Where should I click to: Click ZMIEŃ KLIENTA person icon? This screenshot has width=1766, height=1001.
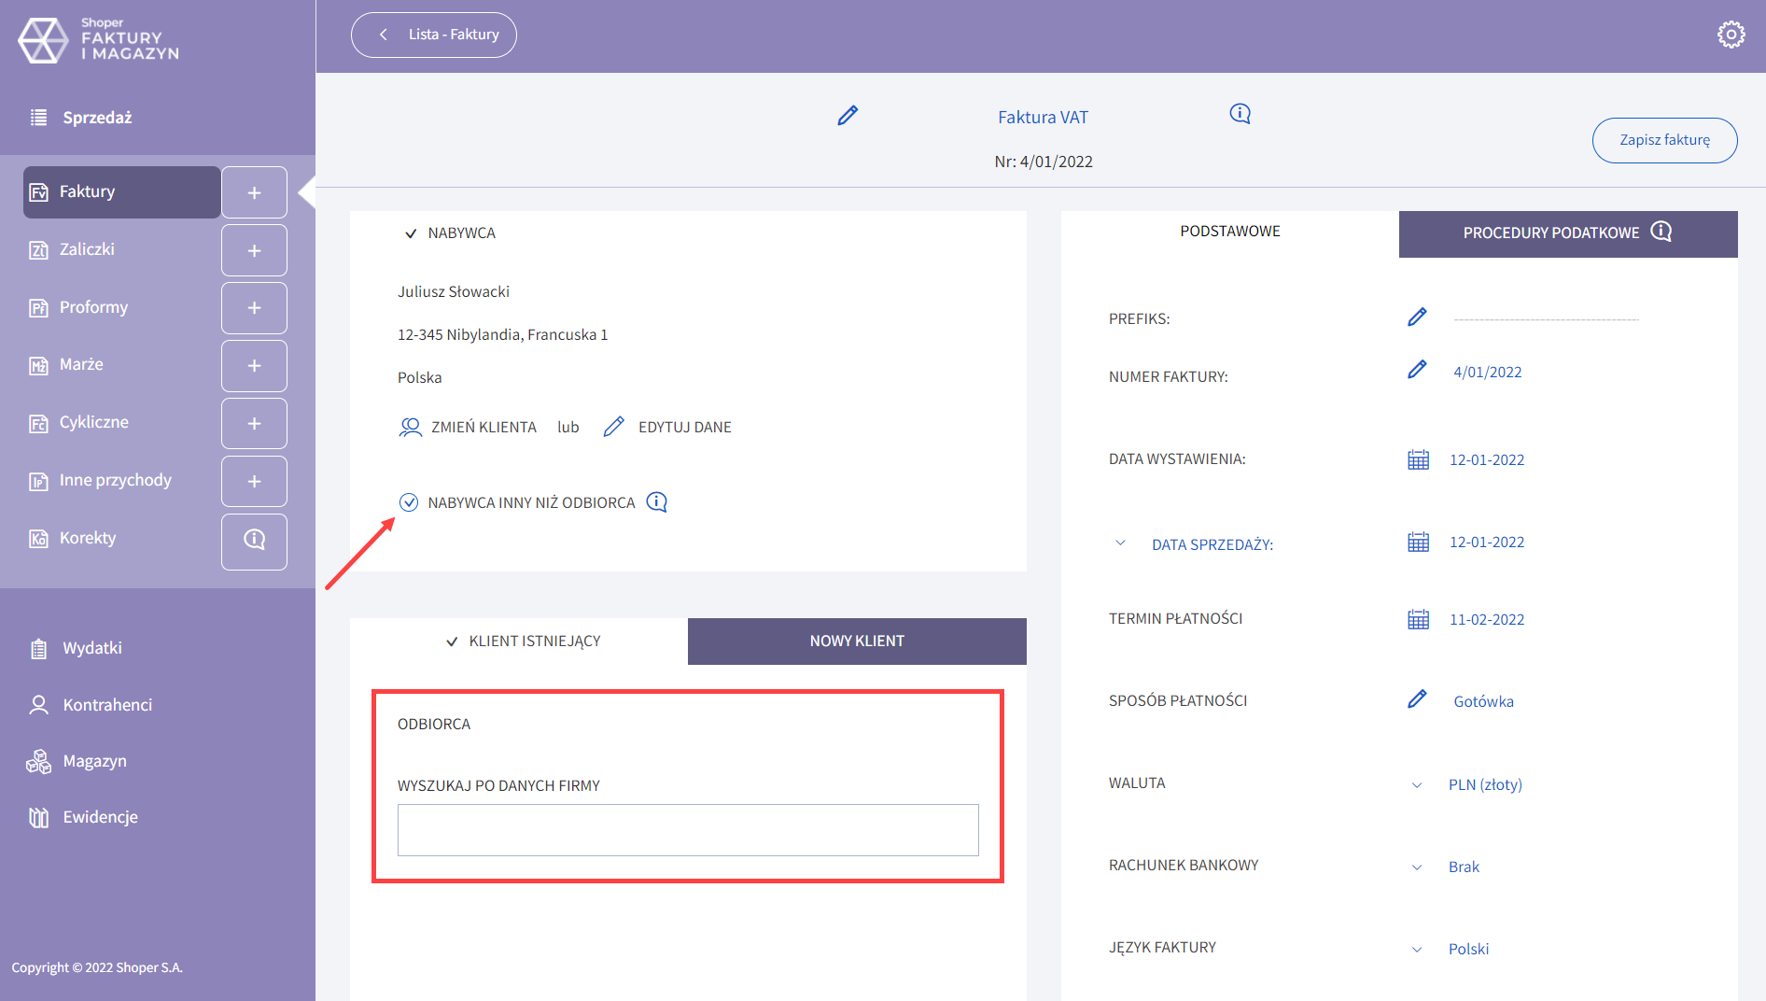tap(410, 427)
